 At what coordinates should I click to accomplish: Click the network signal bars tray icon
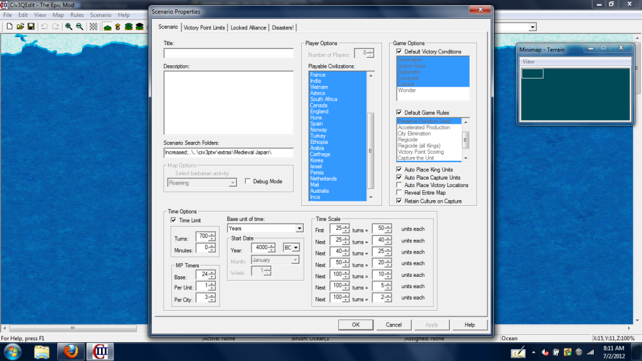pyautogui.click(x=590, y=352)
